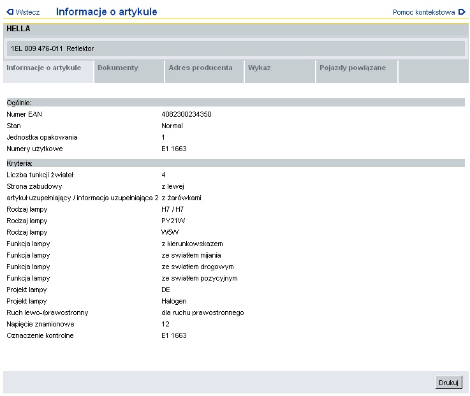Image resolution: width=470 pixels, height=396 pixels.
Task: Click Napięcie znamionowe value 12
Action: click(165, 324)
